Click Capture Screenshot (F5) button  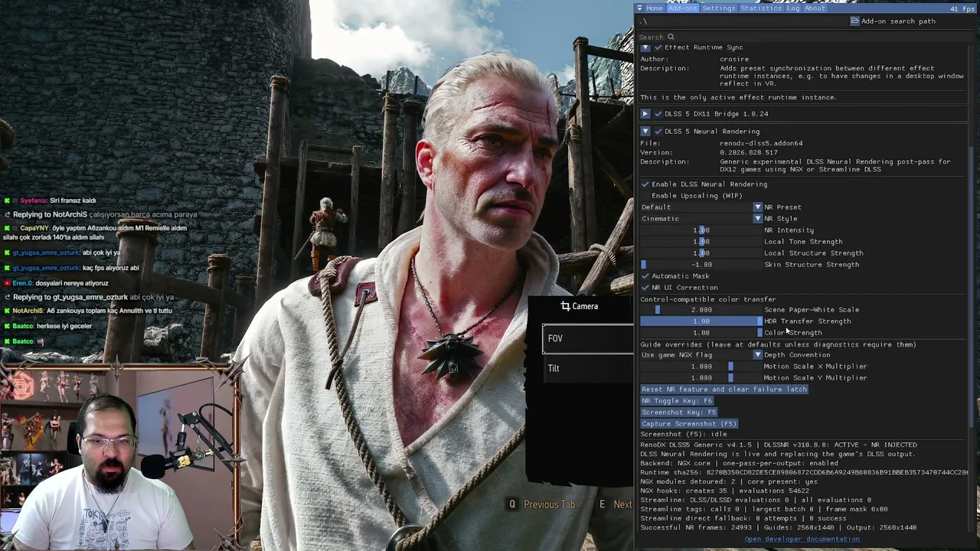689,424
